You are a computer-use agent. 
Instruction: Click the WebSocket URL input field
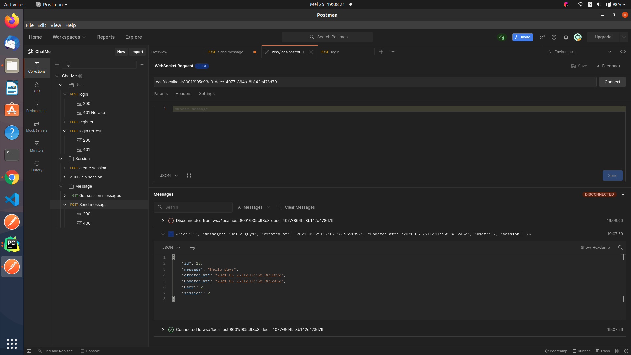coord(375,82)
